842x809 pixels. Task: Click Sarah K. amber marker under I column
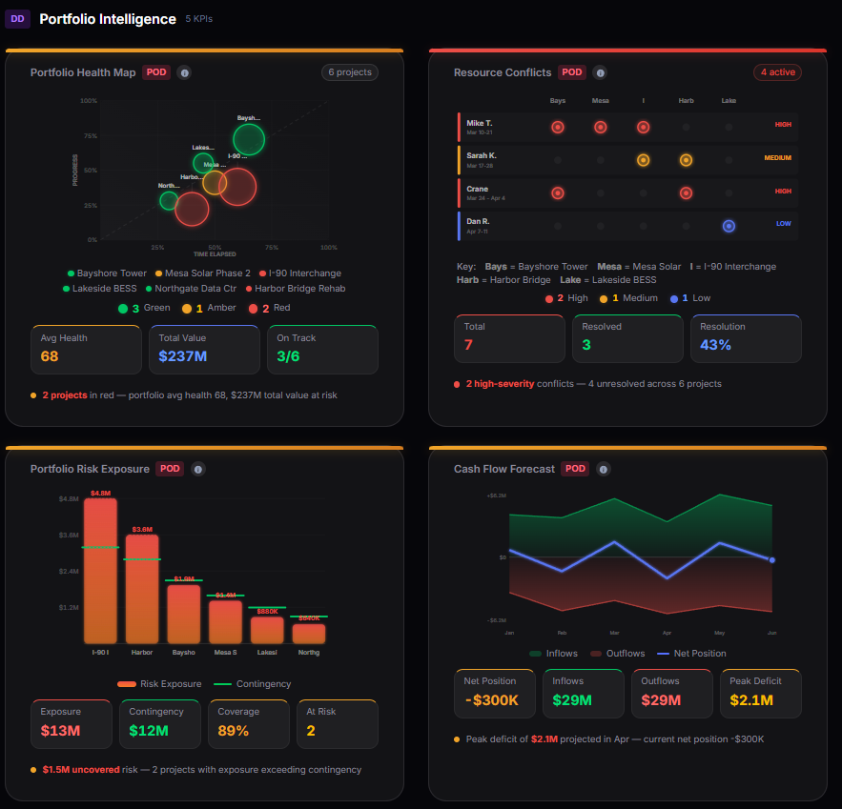click(644, 160)
